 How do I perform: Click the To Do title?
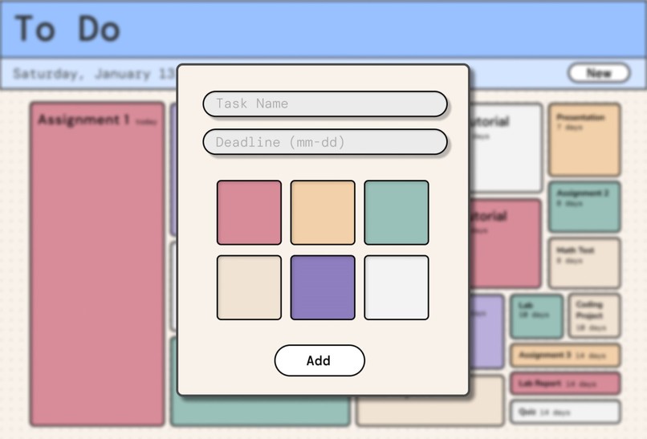click(67, 29)
